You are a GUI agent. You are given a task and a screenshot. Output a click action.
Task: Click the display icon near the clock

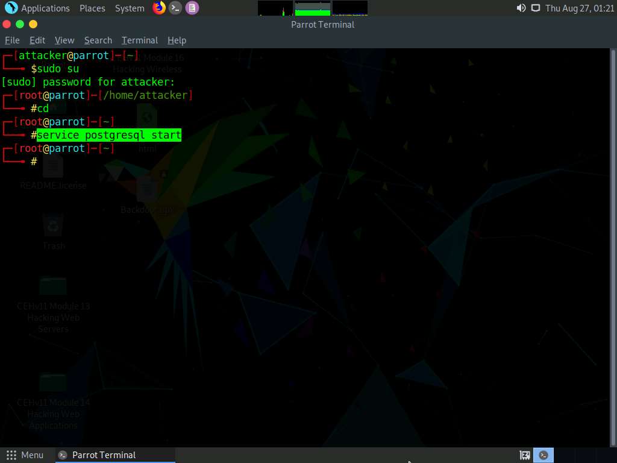tap(534, 8)
